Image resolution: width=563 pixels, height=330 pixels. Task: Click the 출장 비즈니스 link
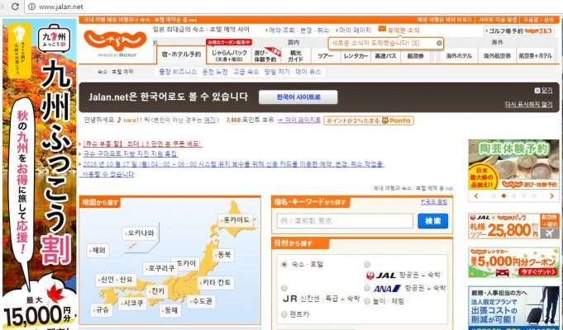pos(178,72)
